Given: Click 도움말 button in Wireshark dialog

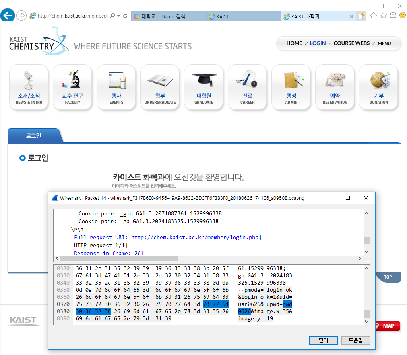Looking at the screenshot, I should click(356, 340).
